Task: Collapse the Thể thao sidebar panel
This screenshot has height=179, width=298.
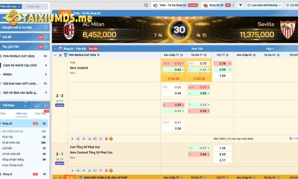Action: (46, 105)
